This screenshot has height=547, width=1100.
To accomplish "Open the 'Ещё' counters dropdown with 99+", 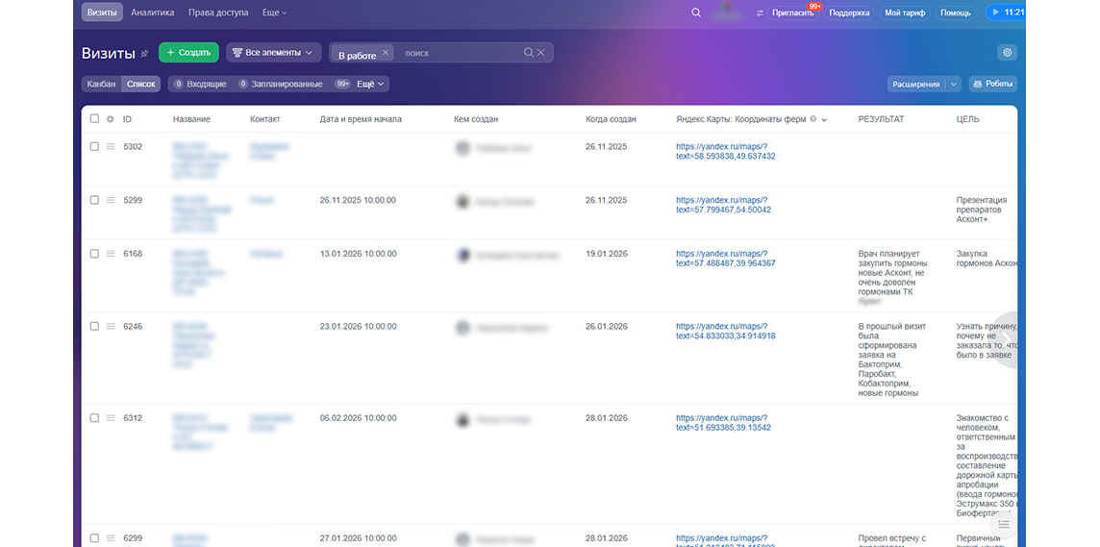I will click(x=361, y=85).
